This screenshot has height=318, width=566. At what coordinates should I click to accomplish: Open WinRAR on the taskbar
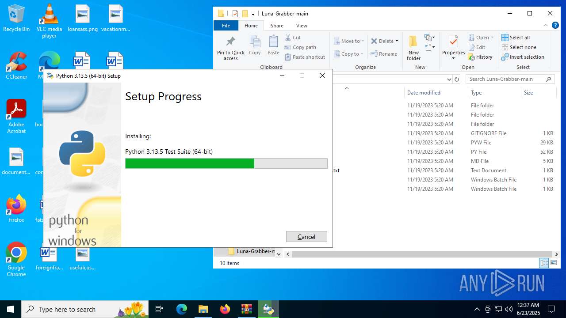(246, 309)
